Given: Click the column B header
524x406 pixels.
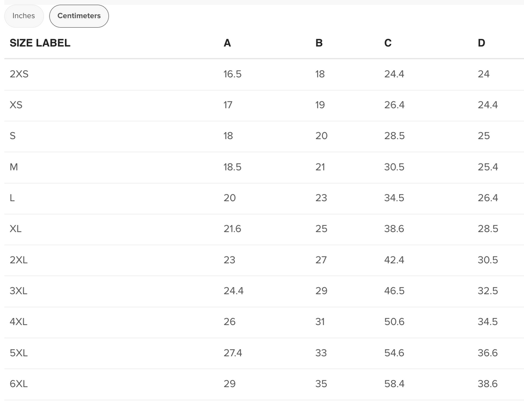Looking at the screenshot, I should click(319, 43).
